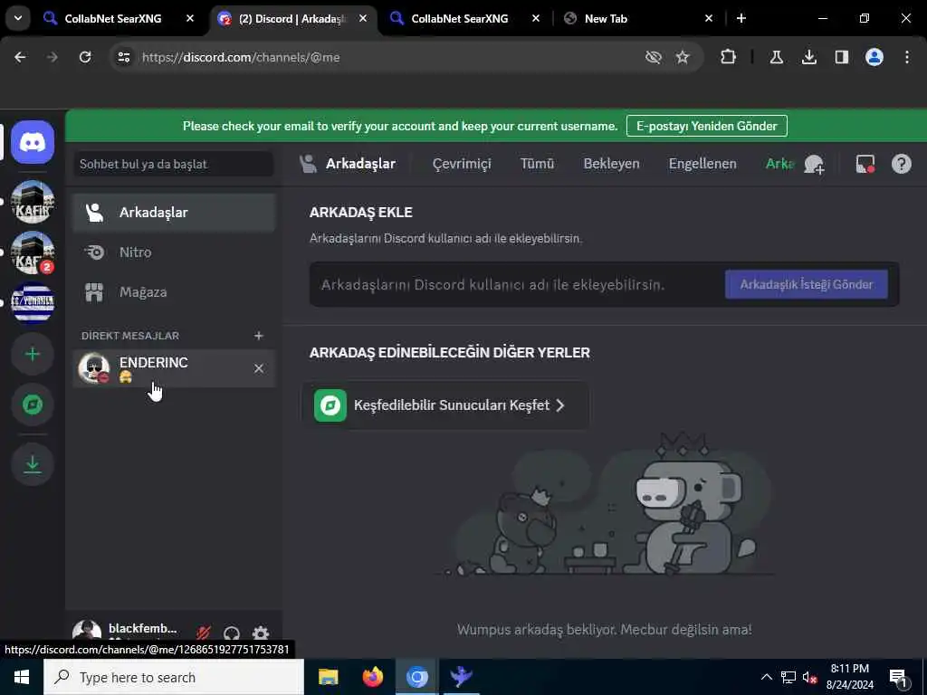
Task: Open the KAFIR server with 2 notifications
Action: (33, 252)
